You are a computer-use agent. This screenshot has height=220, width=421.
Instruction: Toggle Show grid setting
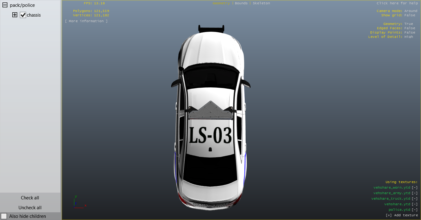pos(410,15)
